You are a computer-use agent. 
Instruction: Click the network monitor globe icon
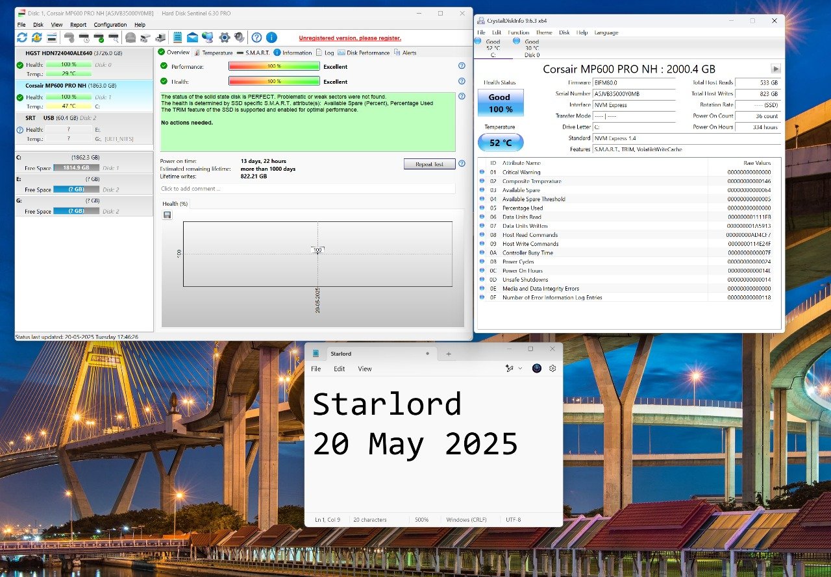click(208, 38)
